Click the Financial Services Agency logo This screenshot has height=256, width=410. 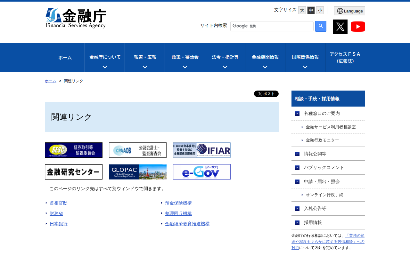point(76,18)
